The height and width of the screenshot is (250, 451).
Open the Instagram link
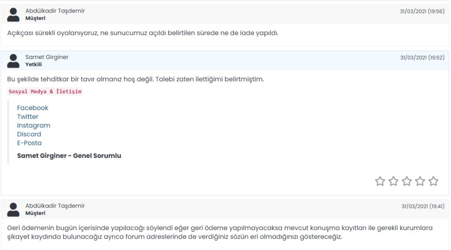click(x=34, y=125)
